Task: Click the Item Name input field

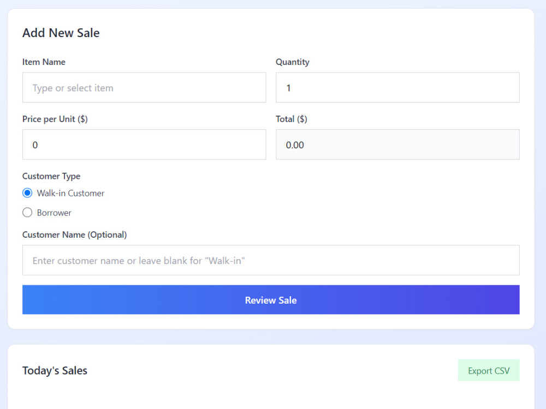Action: point(144,87)
